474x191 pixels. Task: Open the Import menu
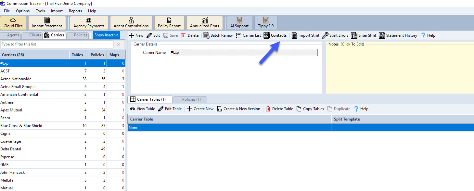click(57, 11)
